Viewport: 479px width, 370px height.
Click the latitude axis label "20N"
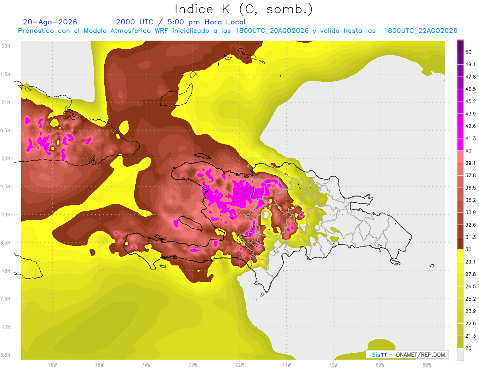point(6,159)
